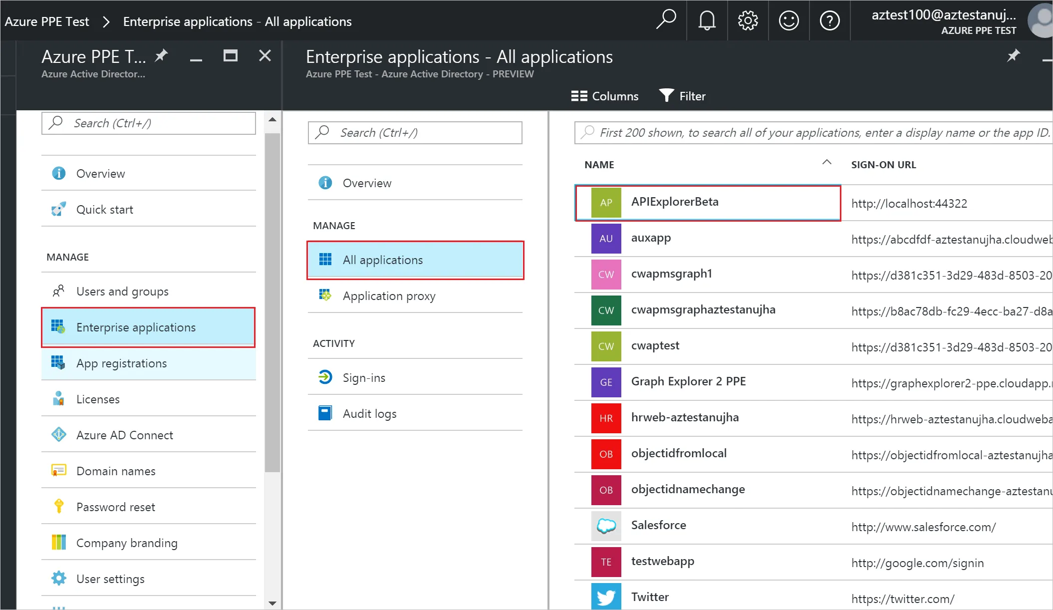Click the notifications bell icon
This screenshot has width=1053, height=610.
click(707, 21)
